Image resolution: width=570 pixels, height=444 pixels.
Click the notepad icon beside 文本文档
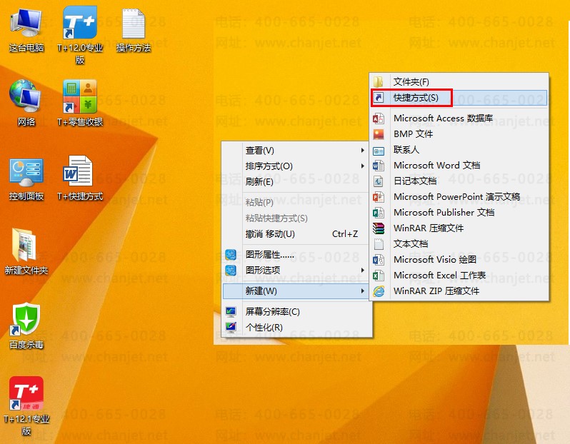coord(379,244)
